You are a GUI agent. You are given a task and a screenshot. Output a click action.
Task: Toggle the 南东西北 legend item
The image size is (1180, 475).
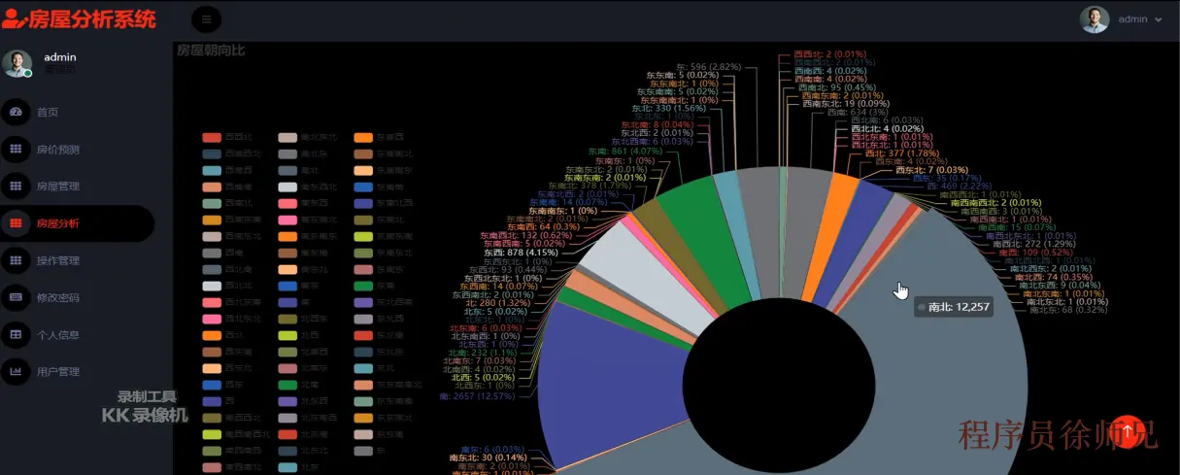(x=309, y=187)
